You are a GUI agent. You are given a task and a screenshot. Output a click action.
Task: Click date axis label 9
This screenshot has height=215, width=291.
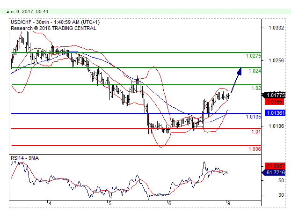click(x=229, y=203)
